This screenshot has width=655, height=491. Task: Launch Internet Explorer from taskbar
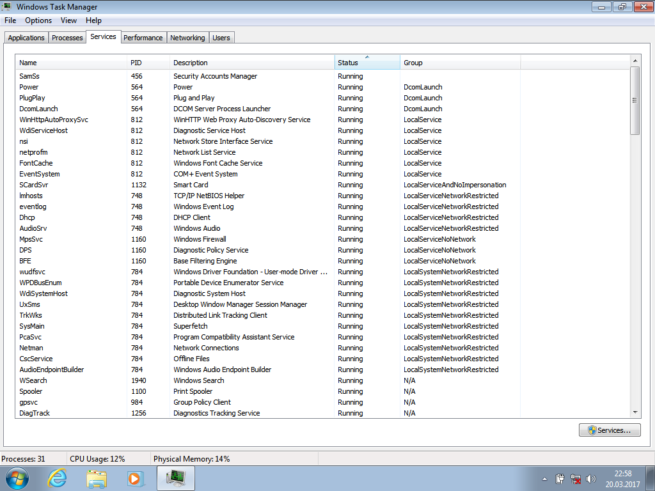pos(57,478)
